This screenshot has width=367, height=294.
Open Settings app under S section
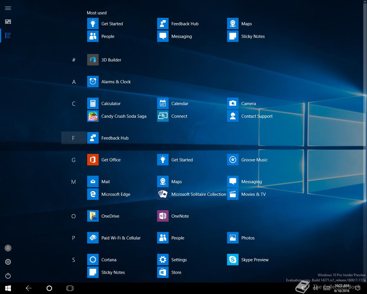pyautogui.click(x=172, y=260)
